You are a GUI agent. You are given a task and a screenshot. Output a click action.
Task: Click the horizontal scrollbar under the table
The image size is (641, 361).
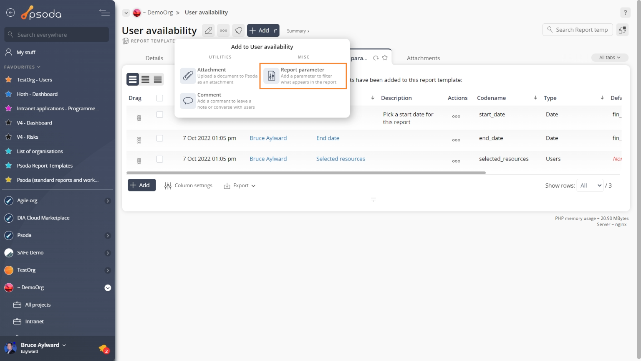tap(306, 173)
